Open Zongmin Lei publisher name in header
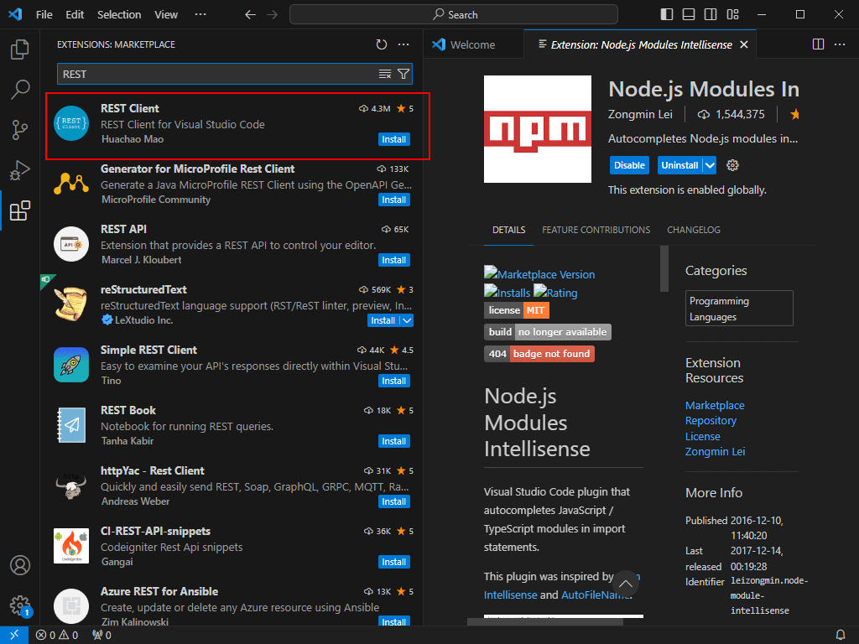This screenshot has width=859, height=644. point(640,114)
